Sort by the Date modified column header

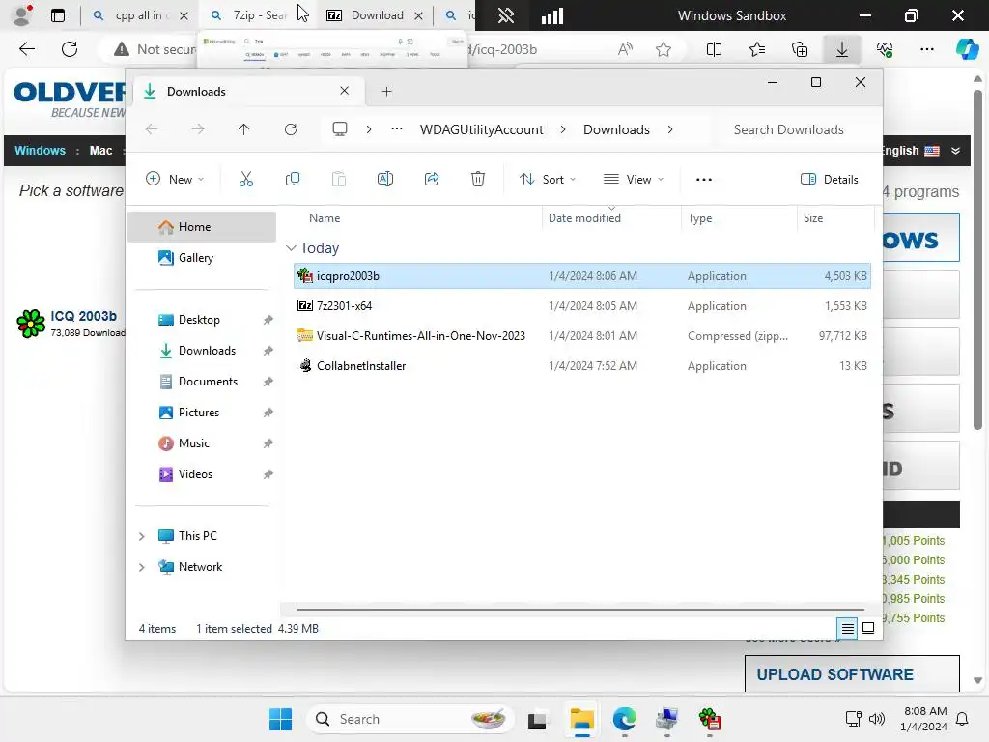coord(611,218)
